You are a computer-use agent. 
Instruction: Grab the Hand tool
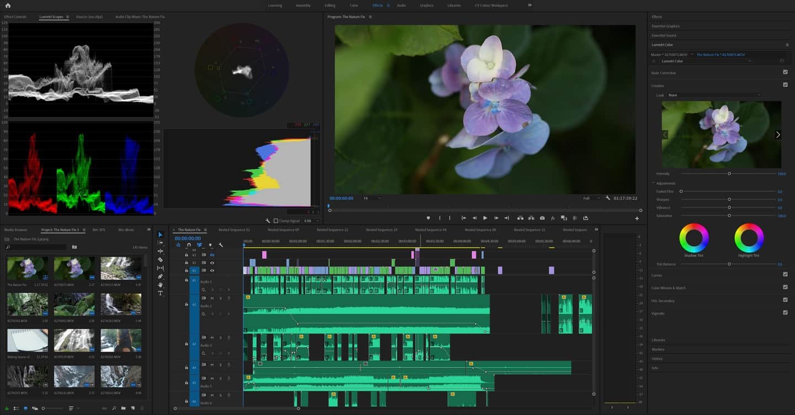(x=161, y=285)
